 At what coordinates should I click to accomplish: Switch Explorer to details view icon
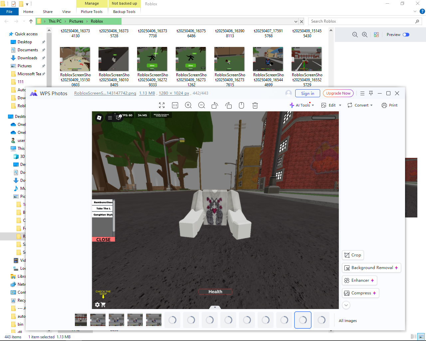pos(414,337)
